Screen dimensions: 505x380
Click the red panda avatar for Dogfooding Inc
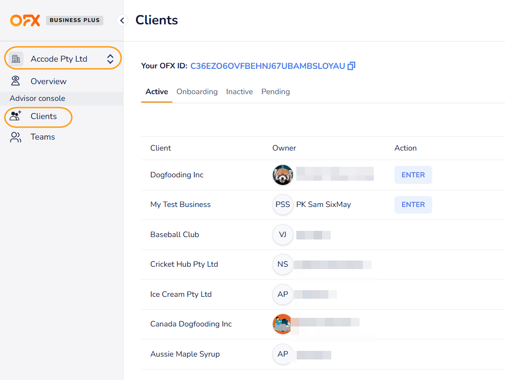point(283,175)
